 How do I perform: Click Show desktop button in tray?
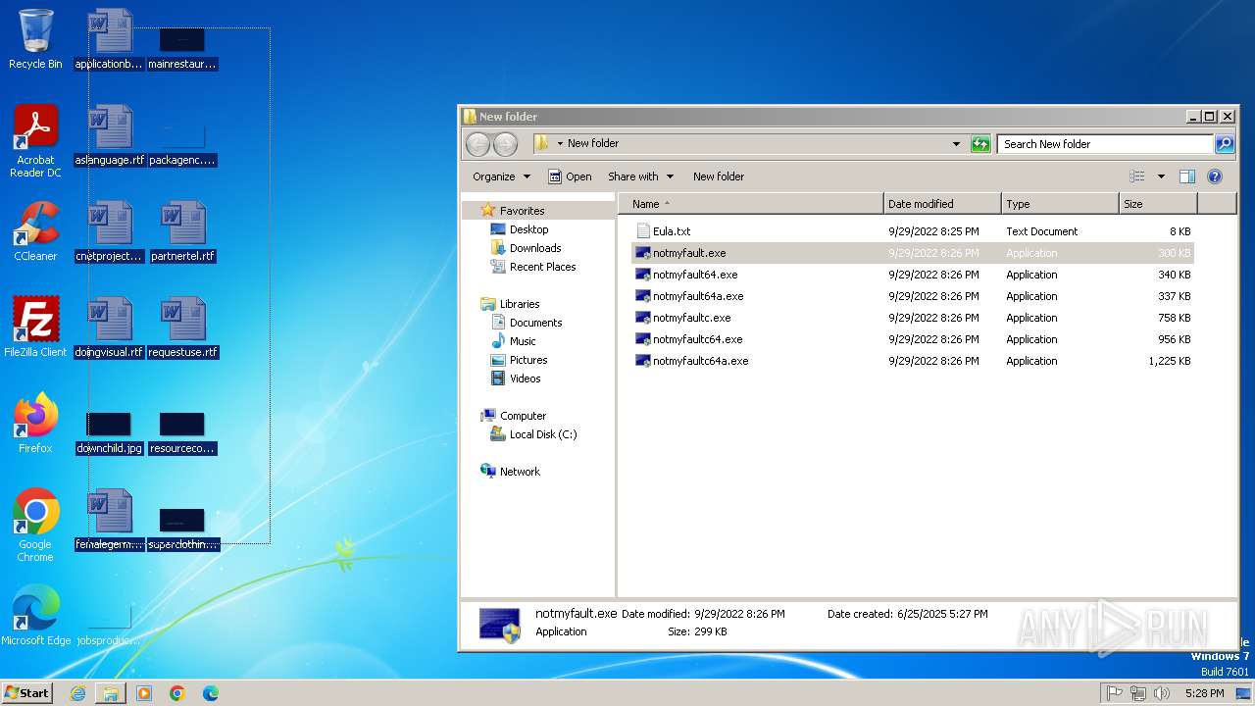1243,693
